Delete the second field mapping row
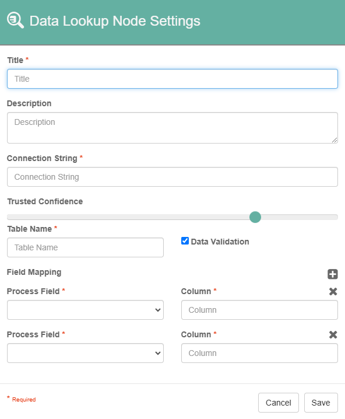The width and height of the screenshot is (345, 419). pos(333,334)
